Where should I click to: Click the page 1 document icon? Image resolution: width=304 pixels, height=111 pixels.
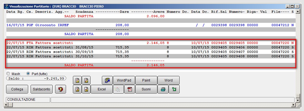click(x=77, y=80)
